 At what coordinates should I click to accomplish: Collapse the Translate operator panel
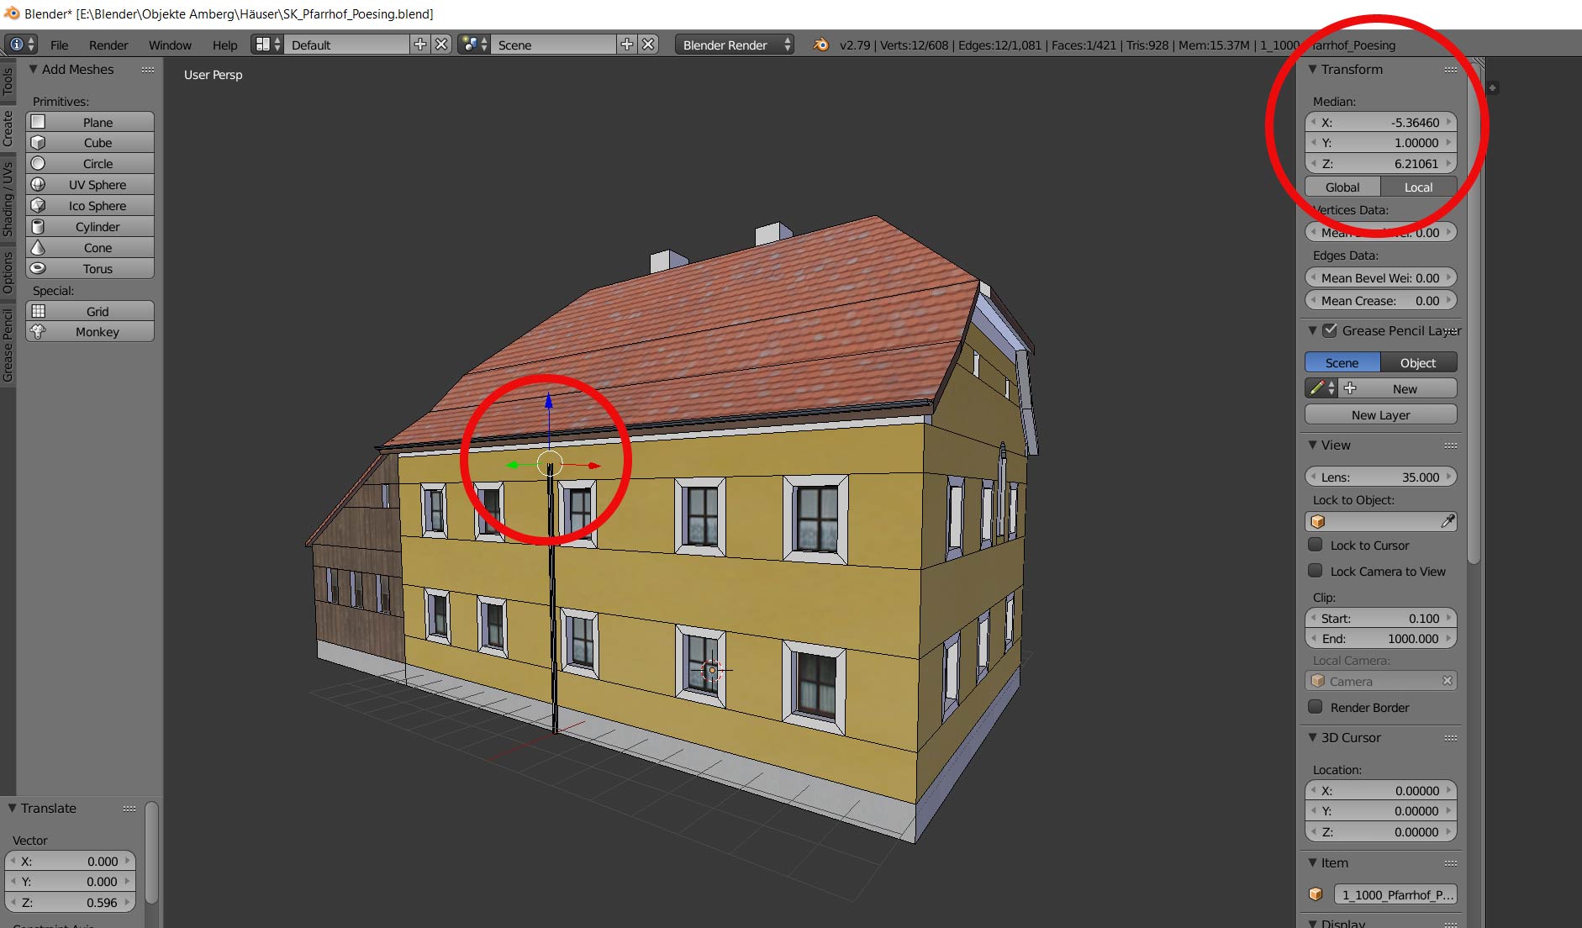12,808
